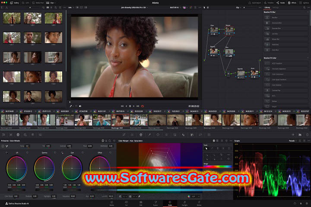This screenshot has width=311, height=207.
Task: Open the Color Match palette
Action: 11,135
